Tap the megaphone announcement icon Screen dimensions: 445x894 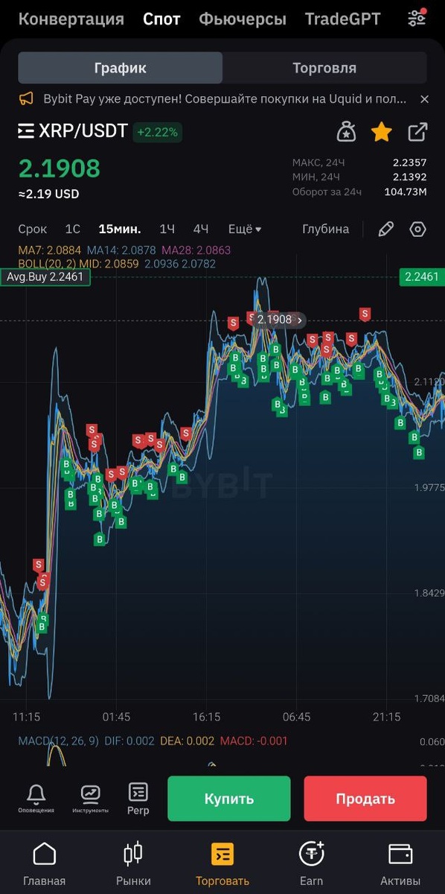27,98
